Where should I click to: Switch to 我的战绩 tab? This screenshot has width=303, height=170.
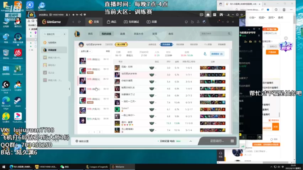click(106, 34)
